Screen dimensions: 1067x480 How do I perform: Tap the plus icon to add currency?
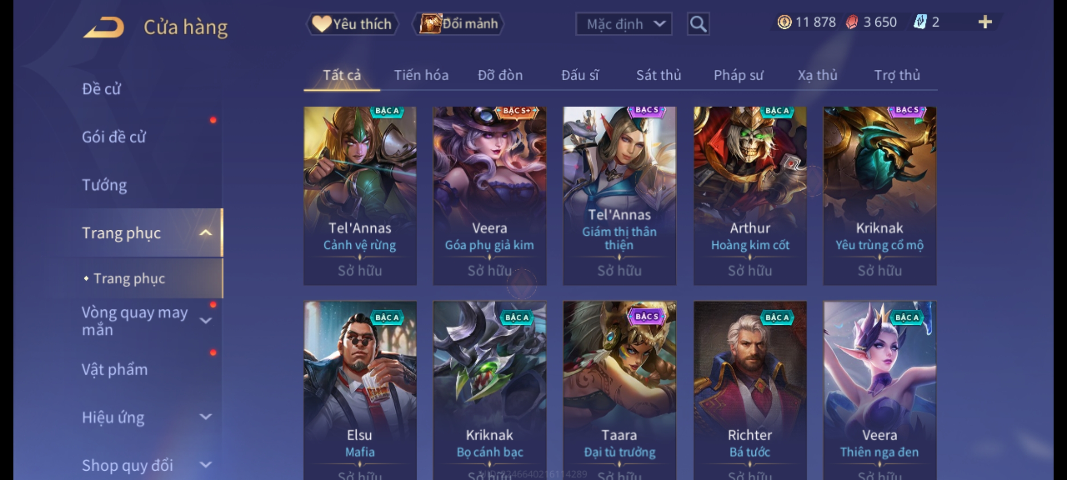tap(985, 22)
